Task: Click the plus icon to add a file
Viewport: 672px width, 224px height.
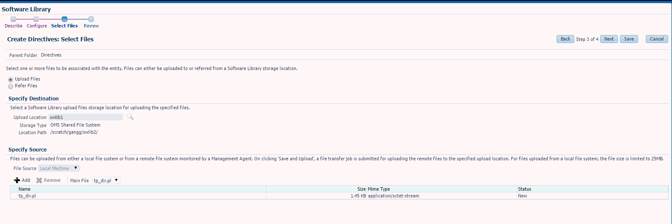Action: [x=17, y=180]
